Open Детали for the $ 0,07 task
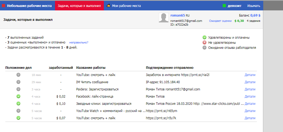The height and width of the screenshot is (132, 283). 250,118
